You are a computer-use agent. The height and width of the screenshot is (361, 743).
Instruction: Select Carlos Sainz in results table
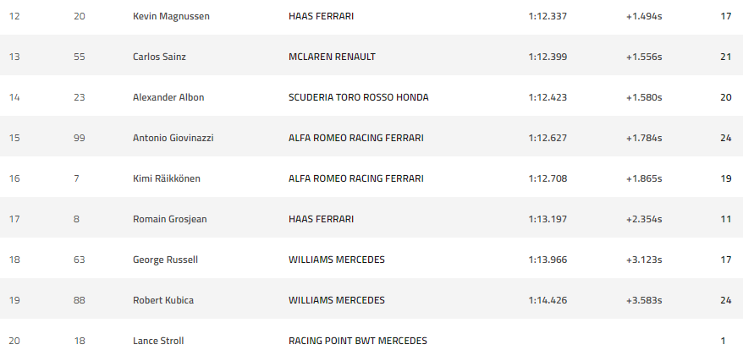(x=159, y=57)
